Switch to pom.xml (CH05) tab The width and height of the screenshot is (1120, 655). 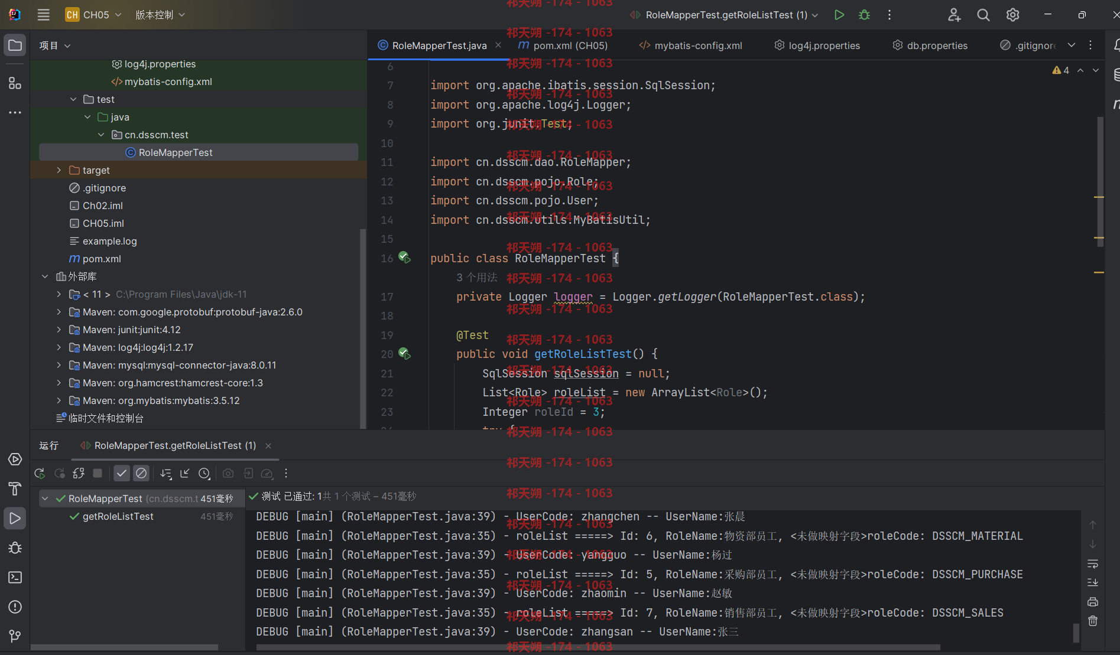tap(563, 45)
